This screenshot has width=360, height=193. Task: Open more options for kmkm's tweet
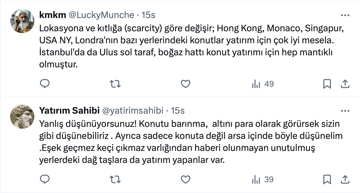345,15
